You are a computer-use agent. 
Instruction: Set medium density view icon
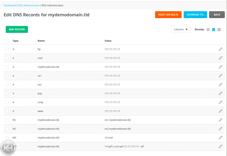pos(214,29)
